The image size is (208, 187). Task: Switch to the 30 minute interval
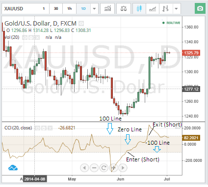click(x=56, y=8)
